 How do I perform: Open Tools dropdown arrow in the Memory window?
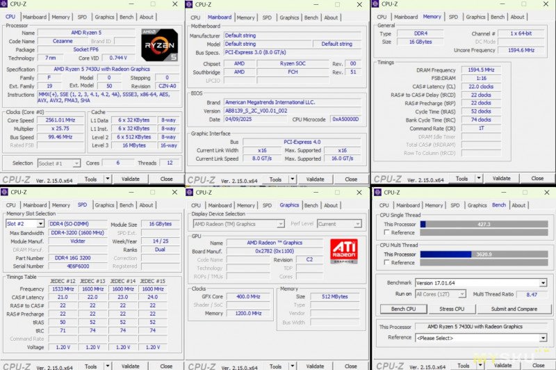[479, 179]
